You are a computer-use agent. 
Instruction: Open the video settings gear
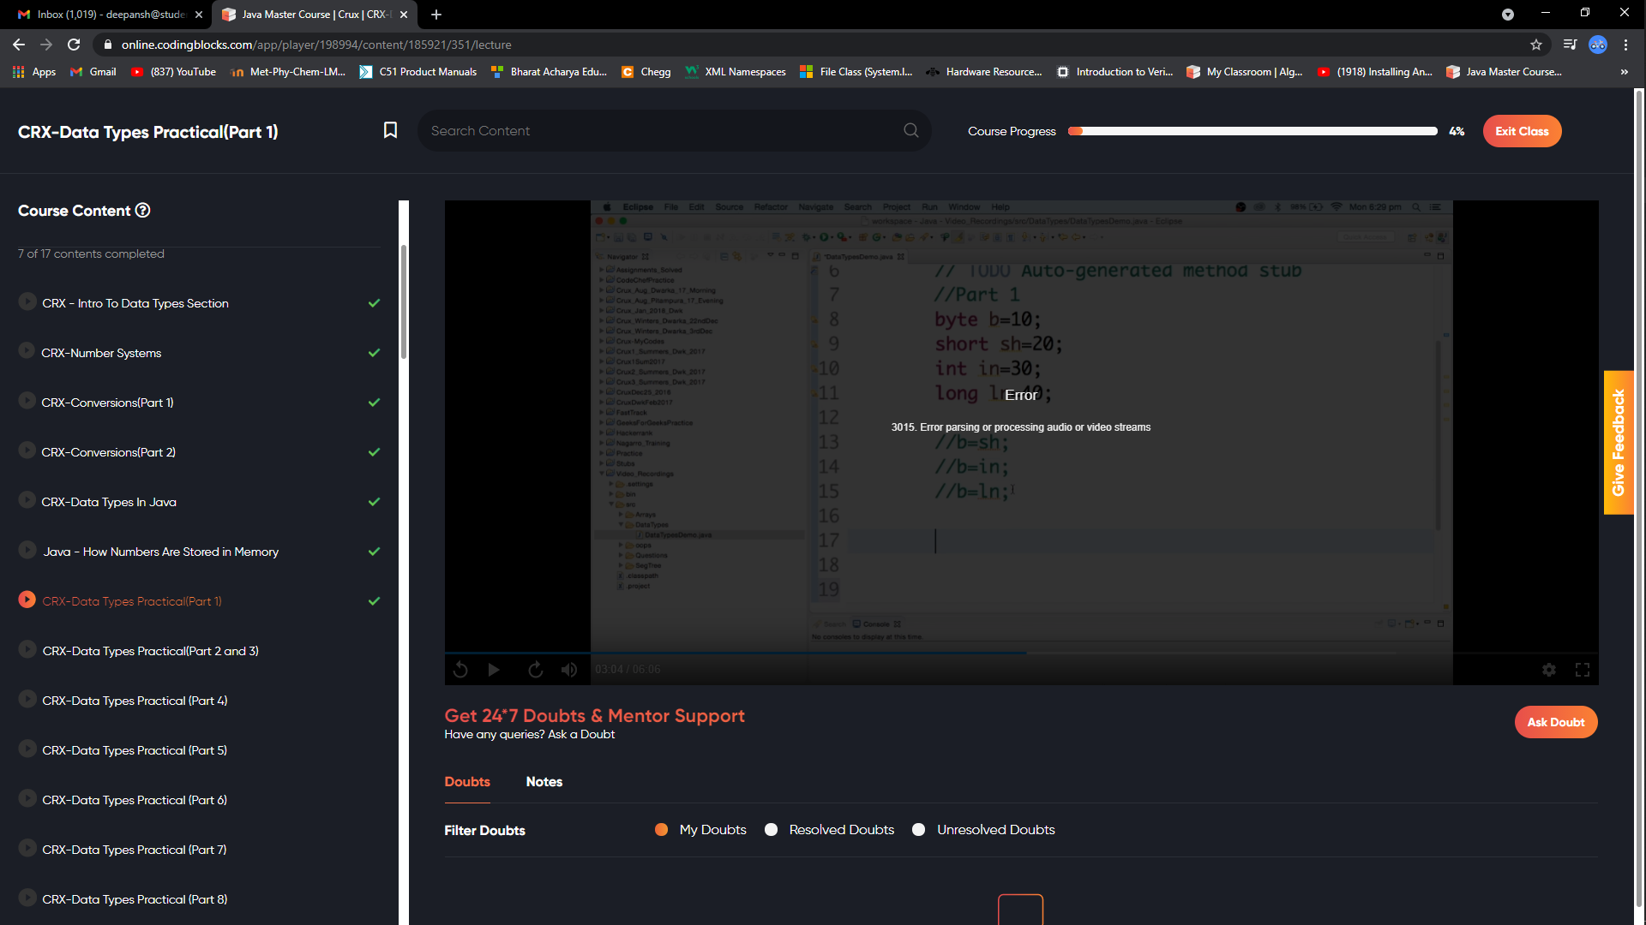1548,670
